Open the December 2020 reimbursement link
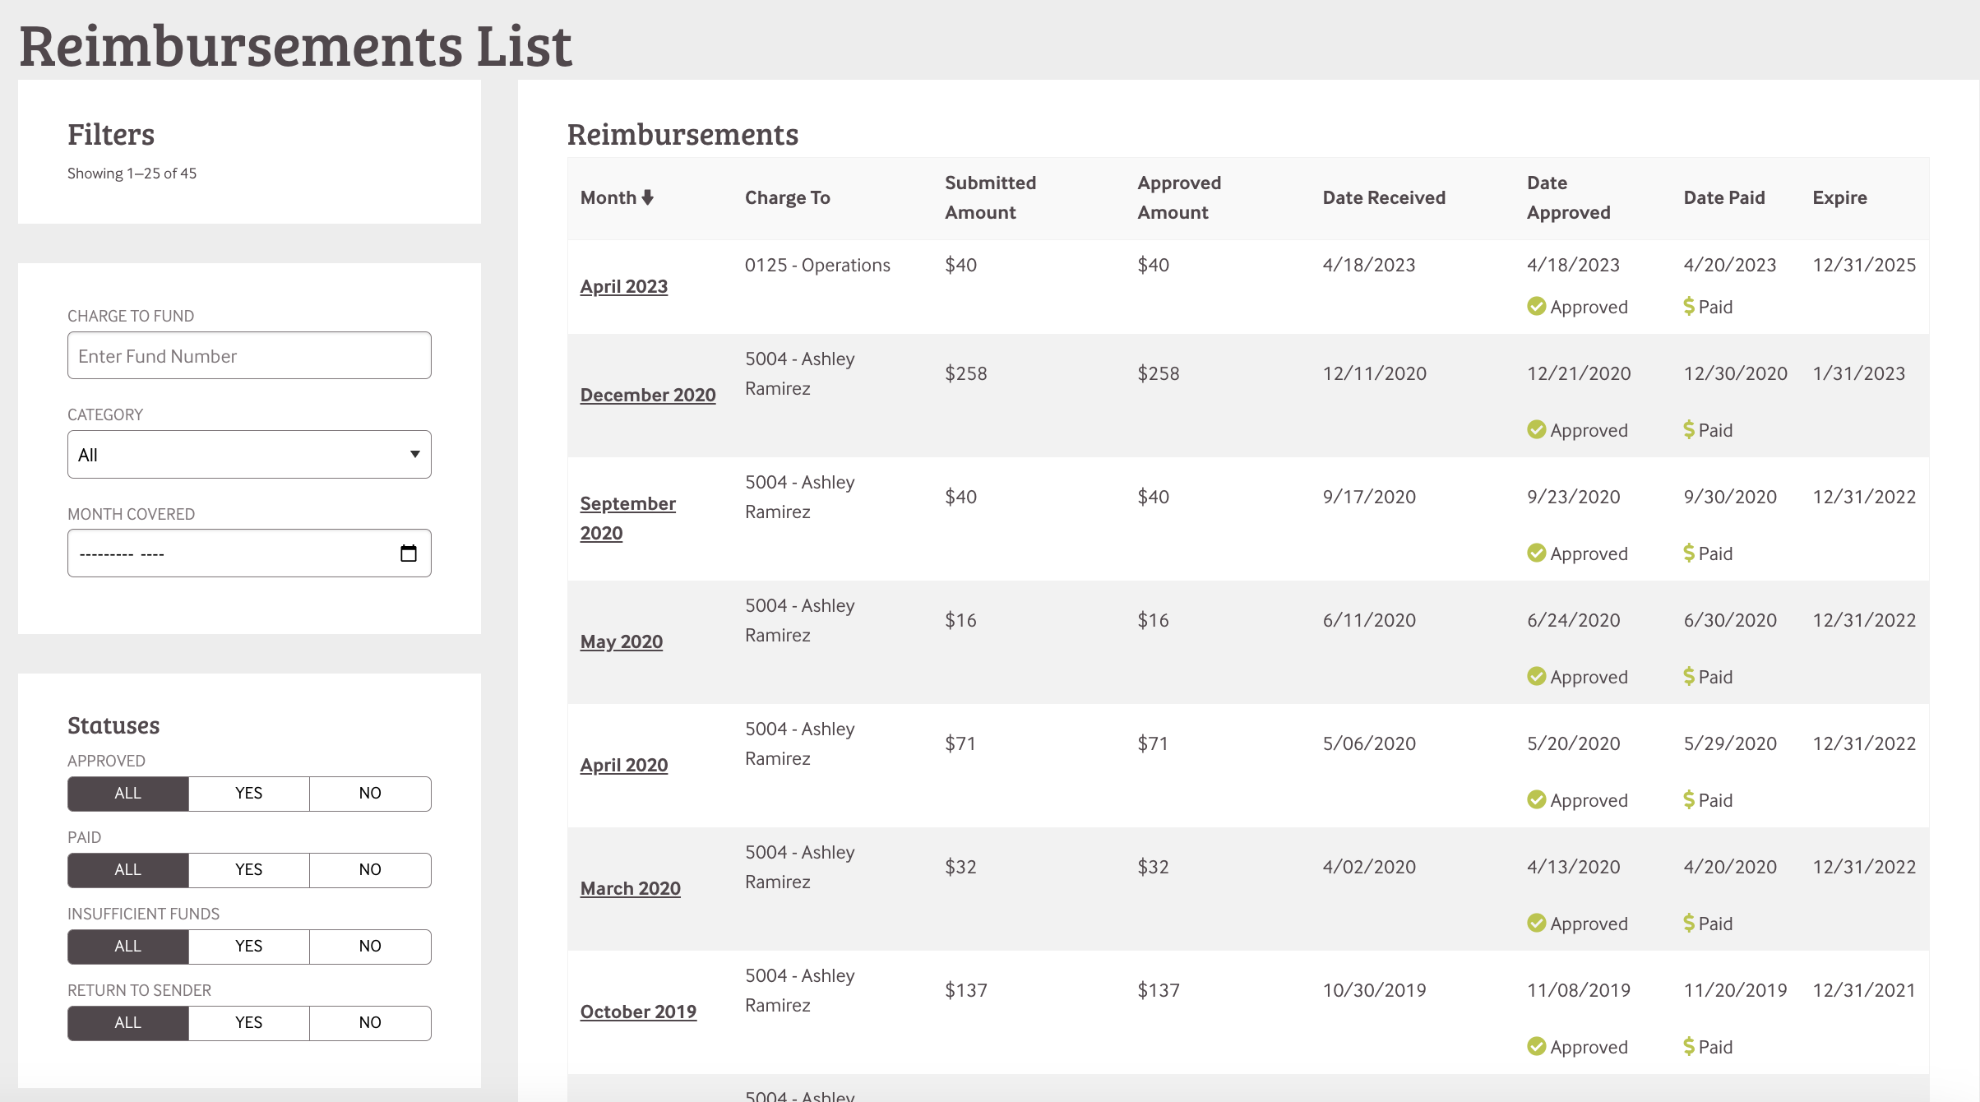 coord(647,395)
